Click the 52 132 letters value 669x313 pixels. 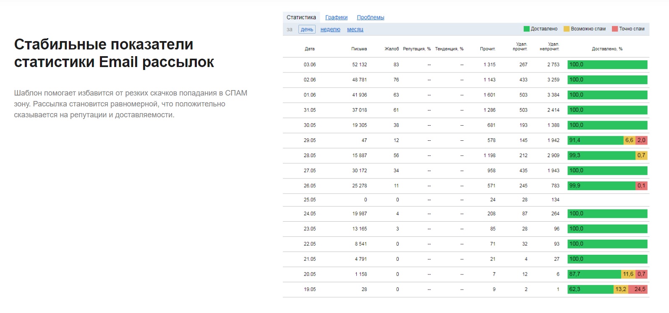(x=360, y=65)
